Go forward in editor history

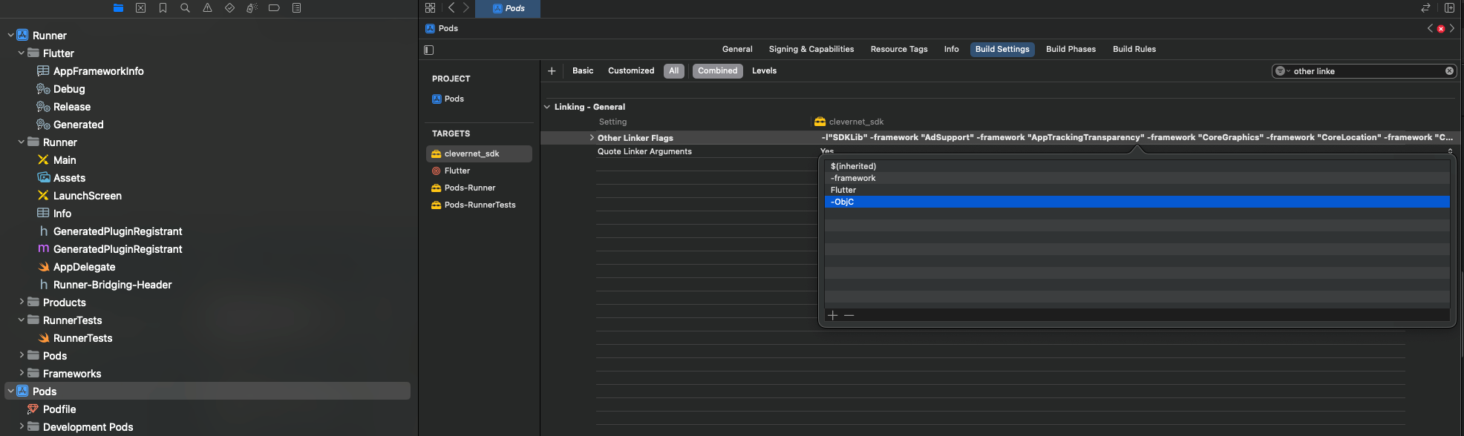tap(466, 8)
